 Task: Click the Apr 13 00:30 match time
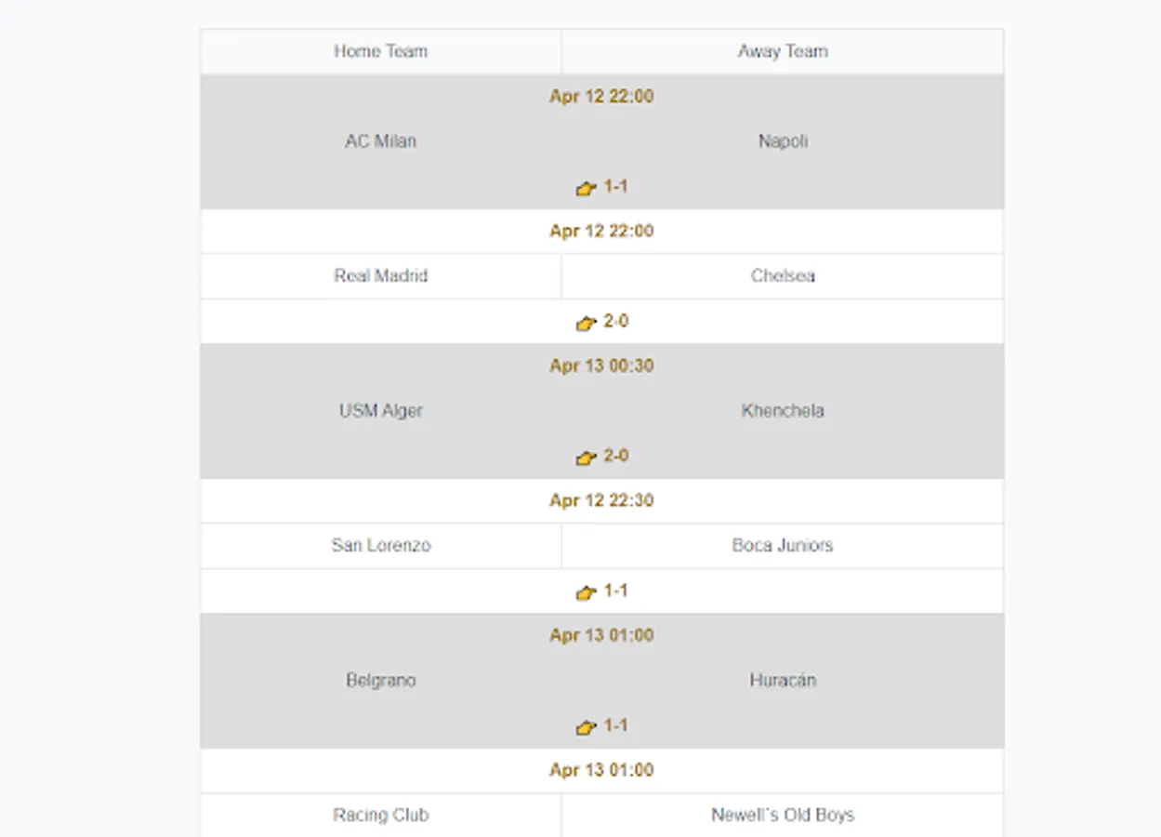(x=601, y=366)
